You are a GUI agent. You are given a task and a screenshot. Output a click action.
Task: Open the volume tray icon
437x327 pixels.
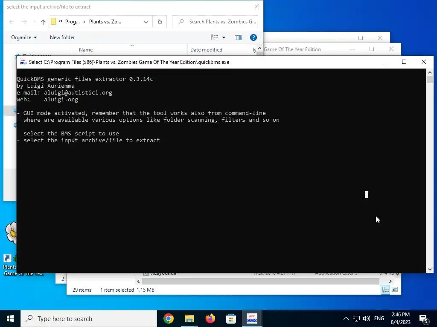coord(367,318)
